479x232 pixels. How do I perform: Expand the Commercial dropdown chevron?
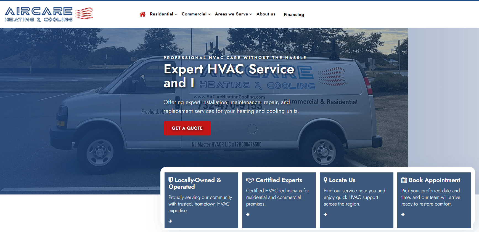point(209,14)
